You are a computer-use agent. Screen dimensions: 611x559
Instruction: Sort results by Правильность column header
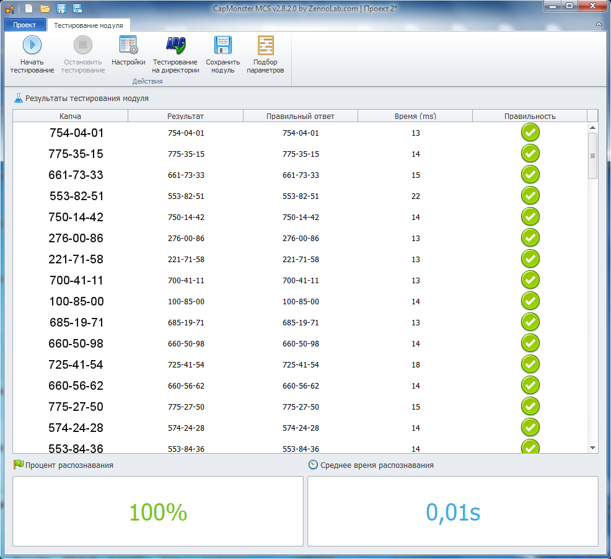pyautogui.click(x=529, y=116)
